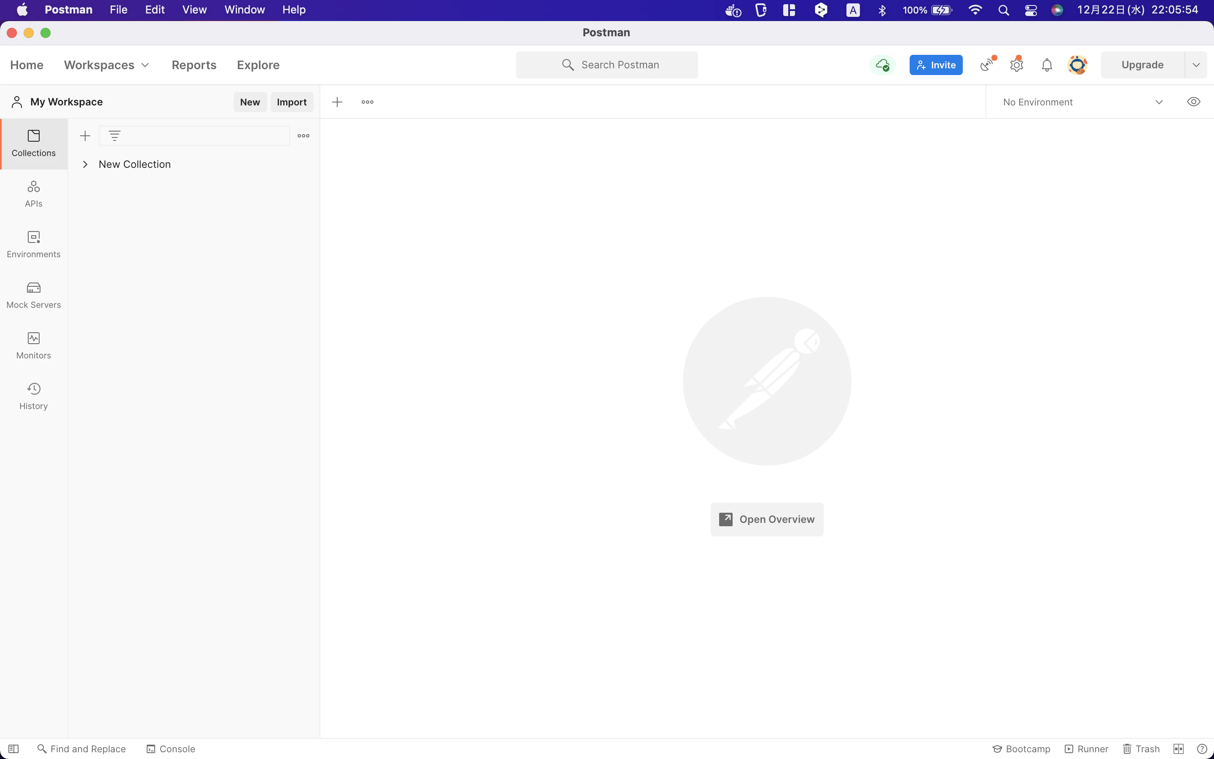Go to the Home page
Viewport: 1214px width, 759px height.
(27, 65)
